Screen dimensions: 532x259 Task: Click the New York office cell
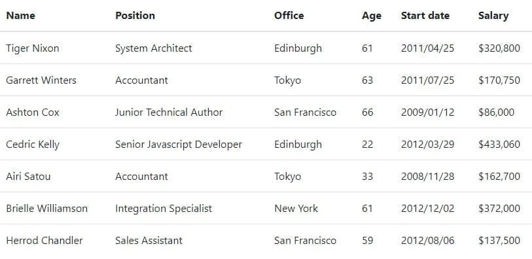click(x=296, y=208)
